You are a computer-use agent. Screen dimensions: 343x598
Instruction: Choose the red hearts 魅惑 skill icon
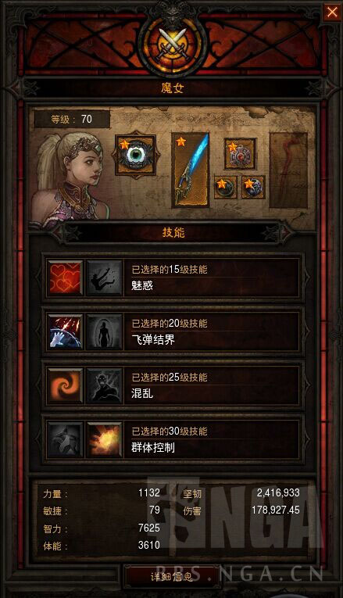click(65, 278)
